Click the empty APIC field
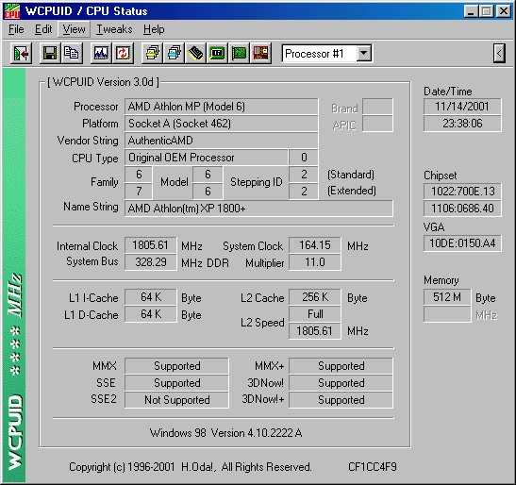 (377, 124)
